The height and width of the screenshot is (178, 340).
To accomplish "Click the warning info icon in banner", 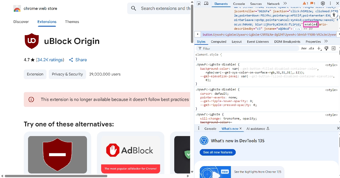I will point(31,99).
